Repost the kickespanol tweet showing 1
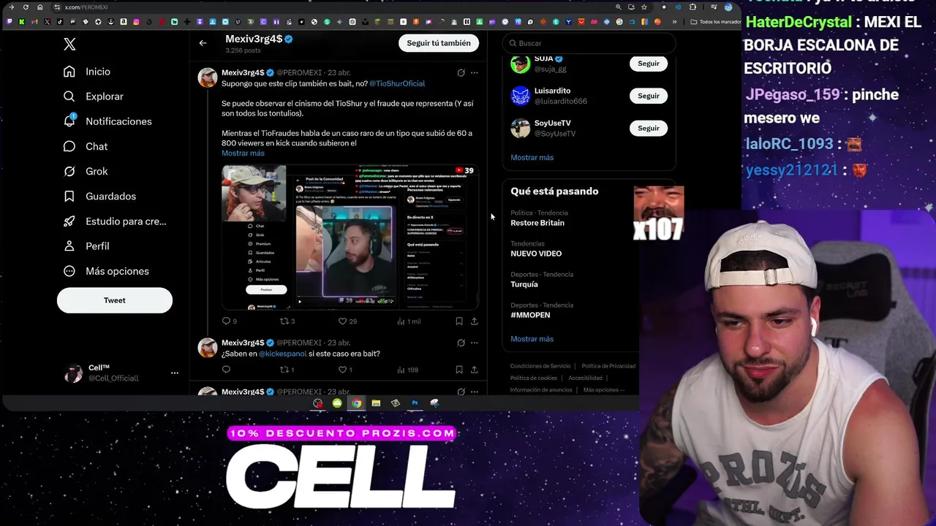Viewport: 936px width, 526px height. (x=287, y=370)
